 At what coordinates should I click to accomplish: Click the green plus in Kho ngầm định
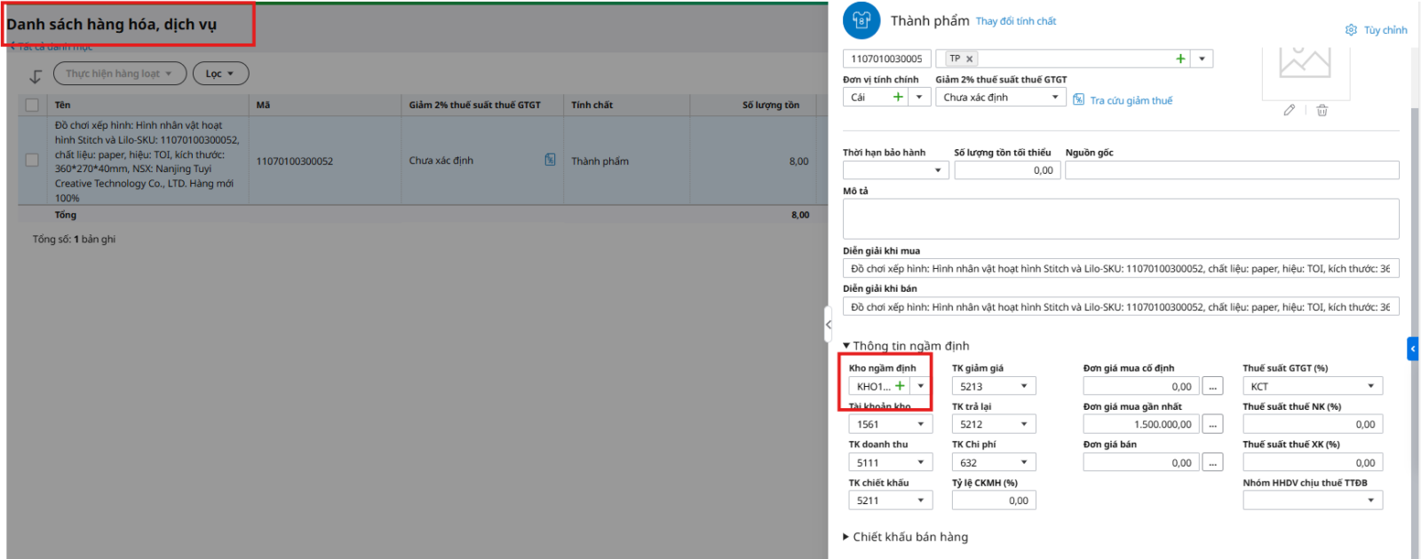[x=900, y=386]
